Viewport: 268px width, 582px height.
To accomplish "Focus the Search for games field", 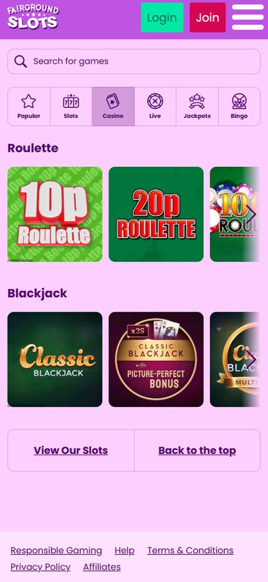I will [134, 62].
